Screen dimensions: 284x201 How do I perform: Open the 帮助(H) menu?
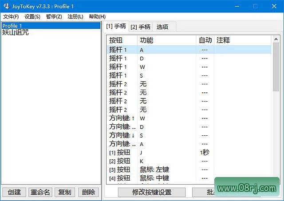97,17
